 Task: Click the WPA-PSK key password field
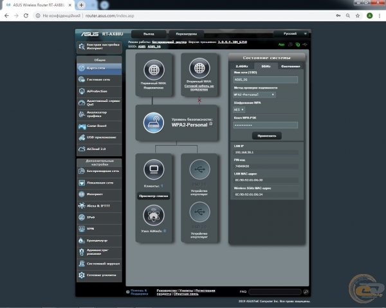pyautogui.click(x=265, y=125)
